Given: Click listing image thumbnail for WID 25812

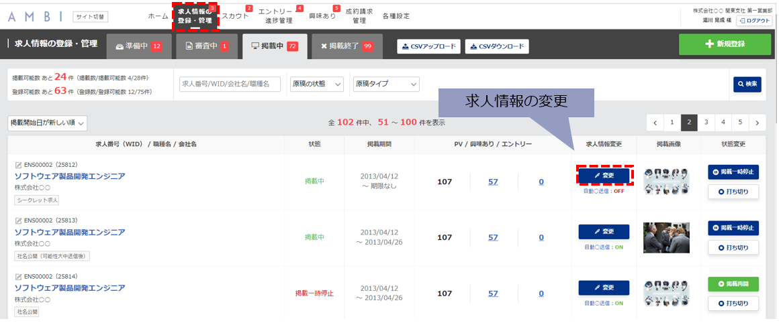Looking at the screenshot, I should 667,182.
